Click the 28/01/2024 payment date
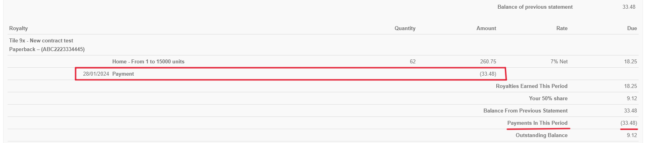The image size is (649, 143). pos(96,74)
